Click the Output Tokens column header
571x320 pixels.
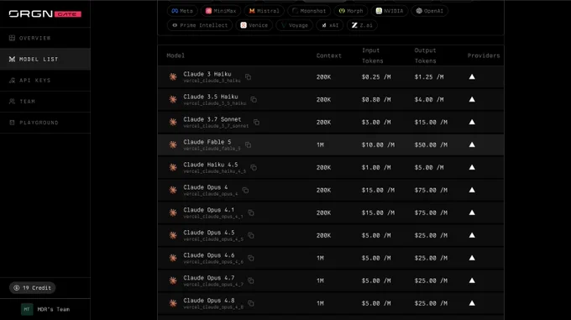(x=426, y=55)
